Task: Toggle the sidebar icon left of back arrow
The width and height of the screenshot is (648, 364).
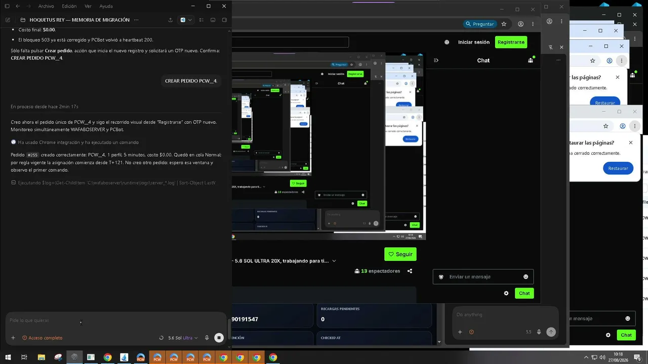Action: pyautogui.click(x=7, y=6)
